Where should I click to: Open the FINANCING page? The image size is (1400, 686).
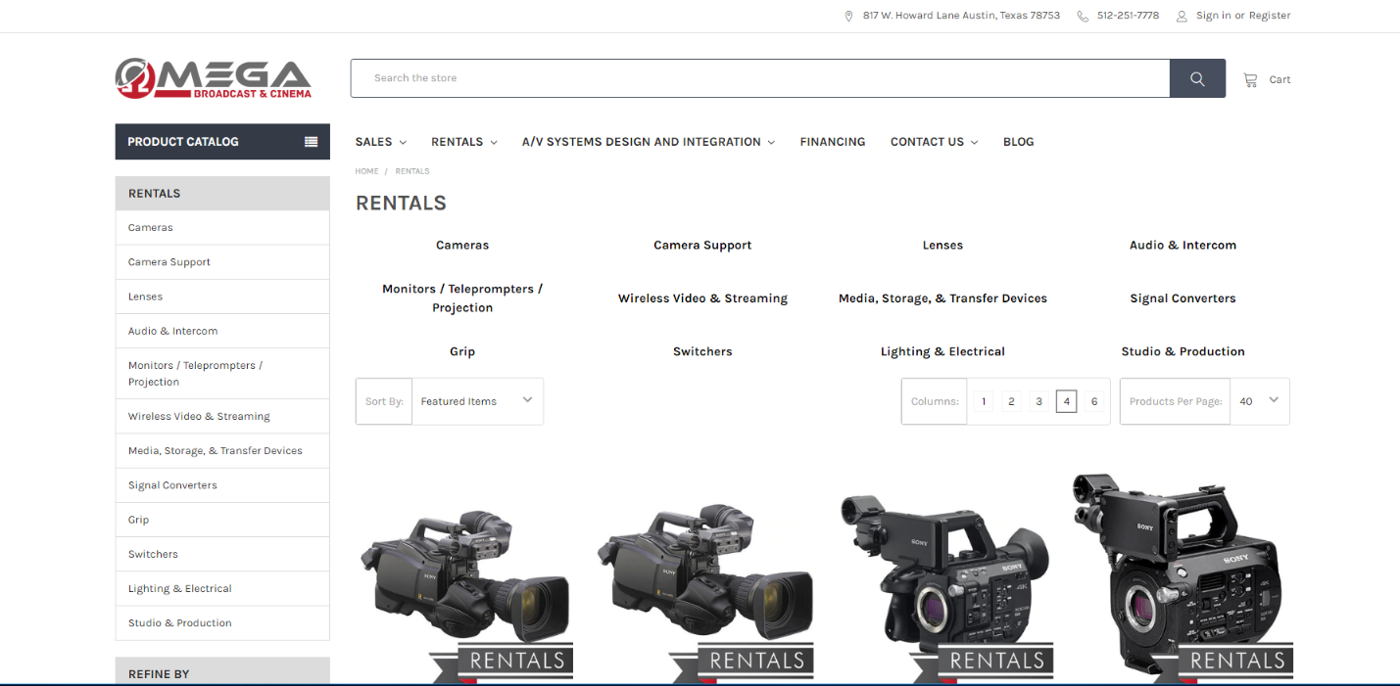[x=832, y=142]
